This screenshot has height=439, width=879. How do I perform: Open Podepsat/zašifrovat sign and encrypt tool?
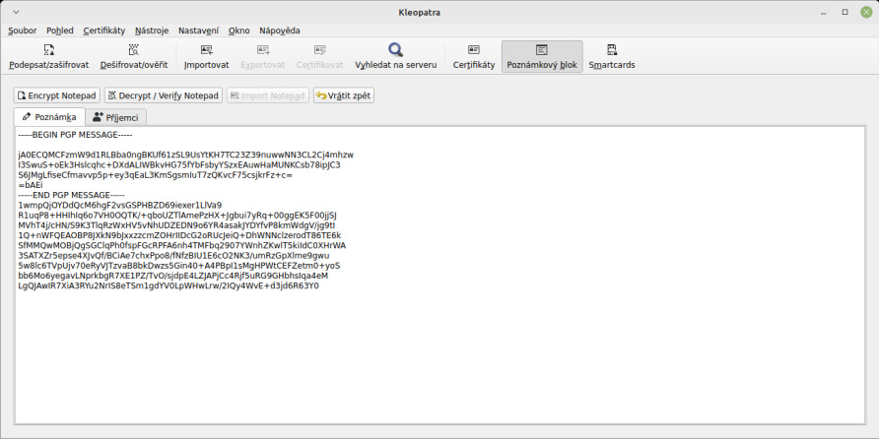48,56
